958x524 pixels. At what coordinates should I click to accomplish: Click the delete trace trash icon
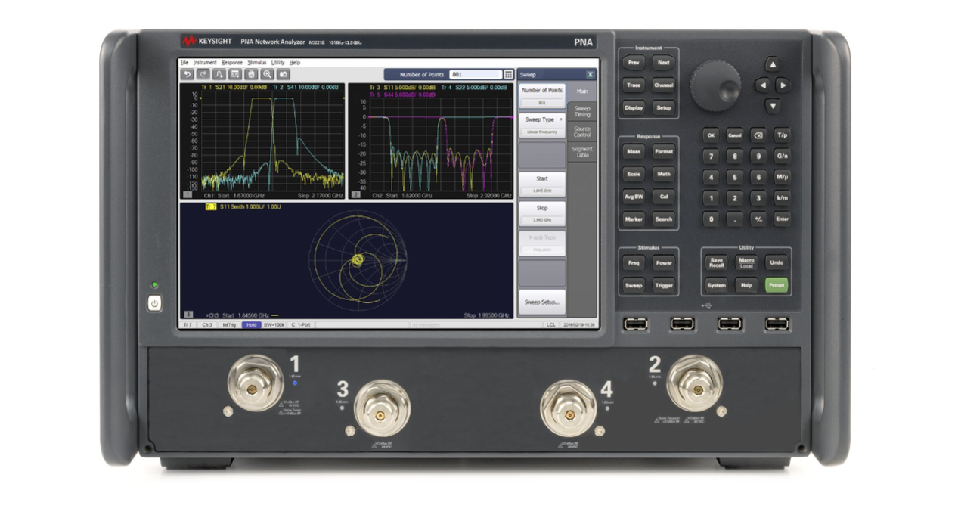tap(252, 74)
